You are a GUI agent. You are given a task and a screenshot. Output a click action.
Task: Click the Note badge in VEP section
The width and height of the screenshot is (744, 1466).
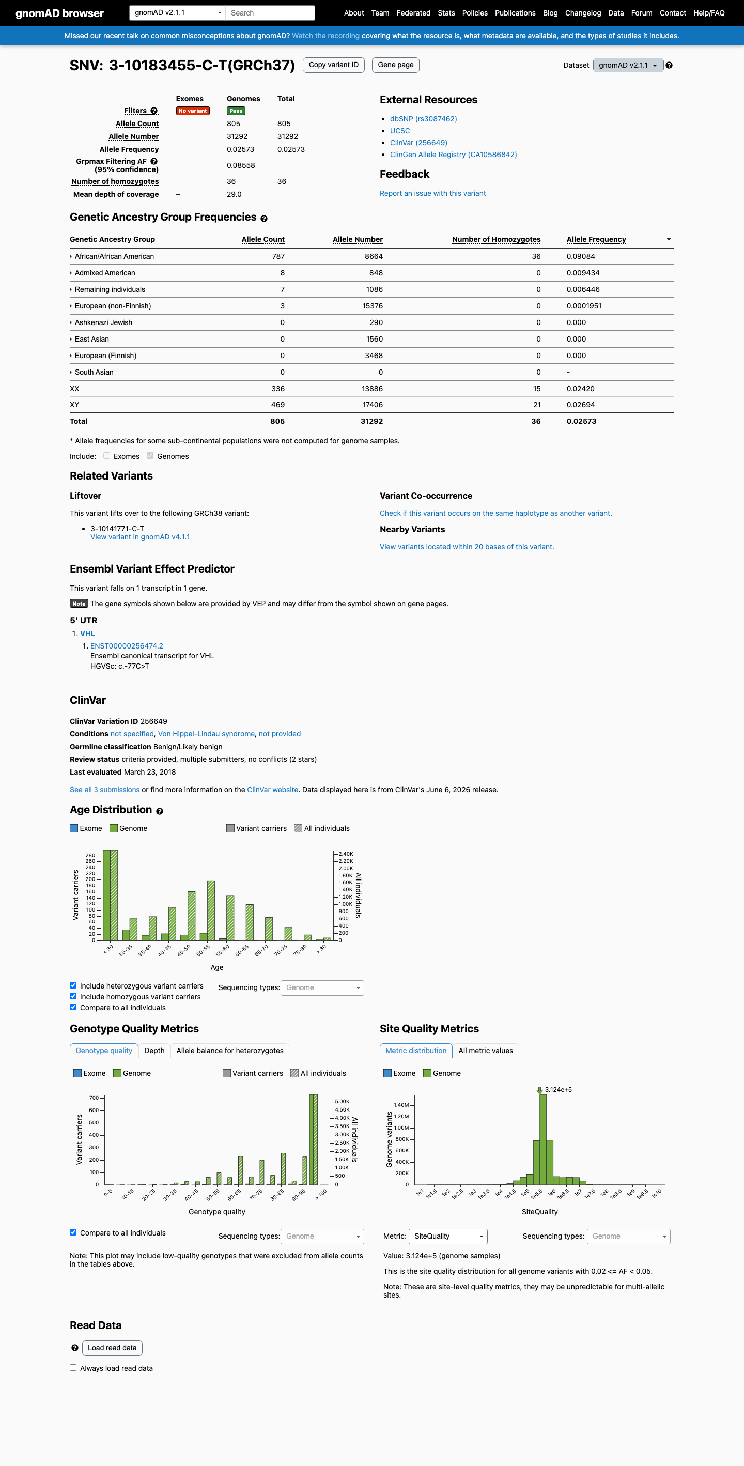(x=79, y=604)
